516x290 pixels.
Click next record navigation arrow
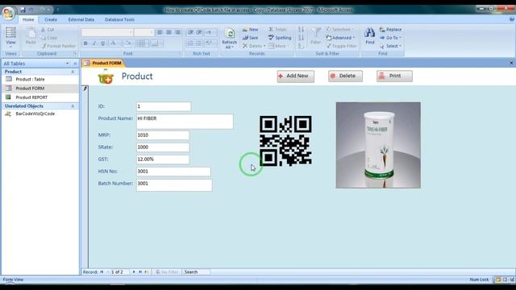coord(134,272)
